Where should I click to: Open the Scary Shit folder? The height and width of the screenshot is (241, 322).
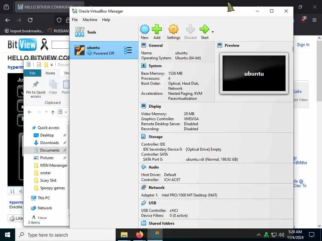pos(48,180)
